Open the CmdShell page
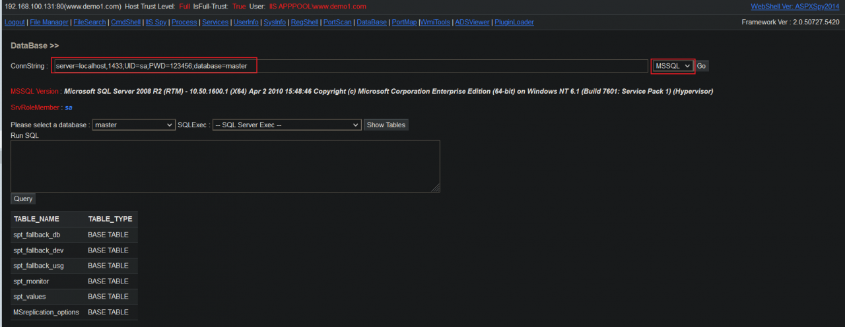Image resolution: width=845 pixels, height=327 pixels. pos(125,22)
